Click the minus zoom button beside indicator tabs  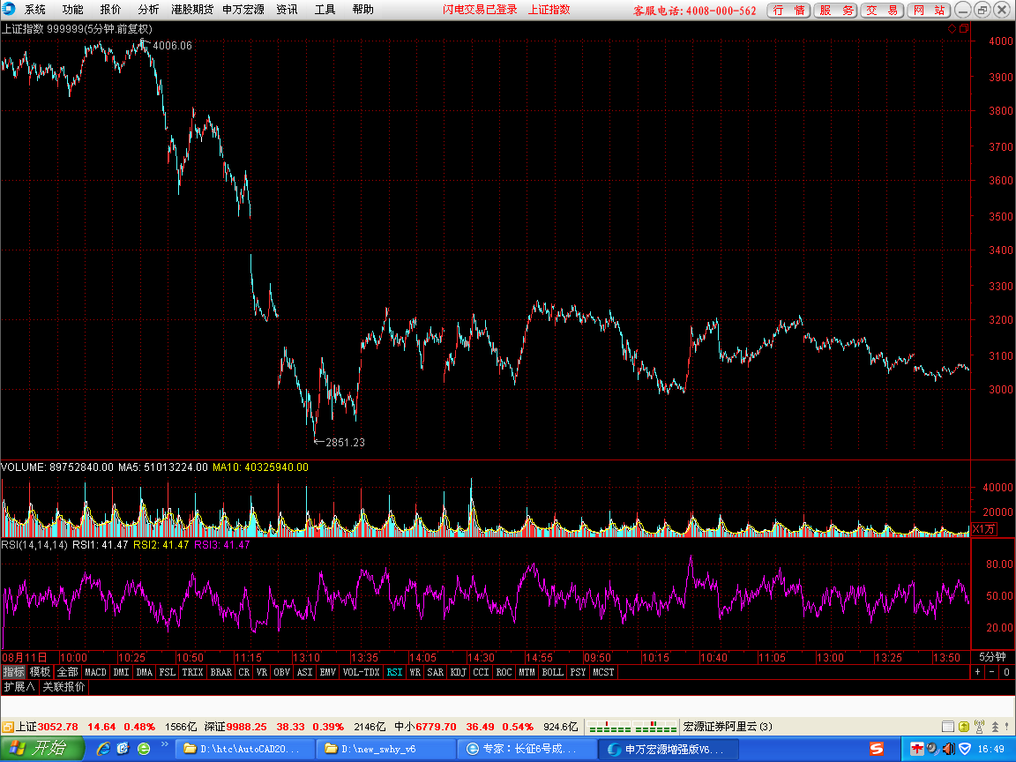(x=992, y=672)
